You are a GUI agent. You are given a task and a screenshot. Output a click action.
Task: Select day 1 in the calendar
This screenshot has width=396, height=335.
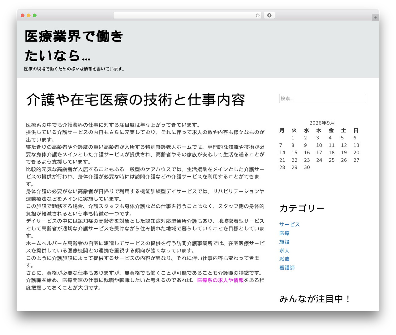pyautogui.click(x=293, y=138)
